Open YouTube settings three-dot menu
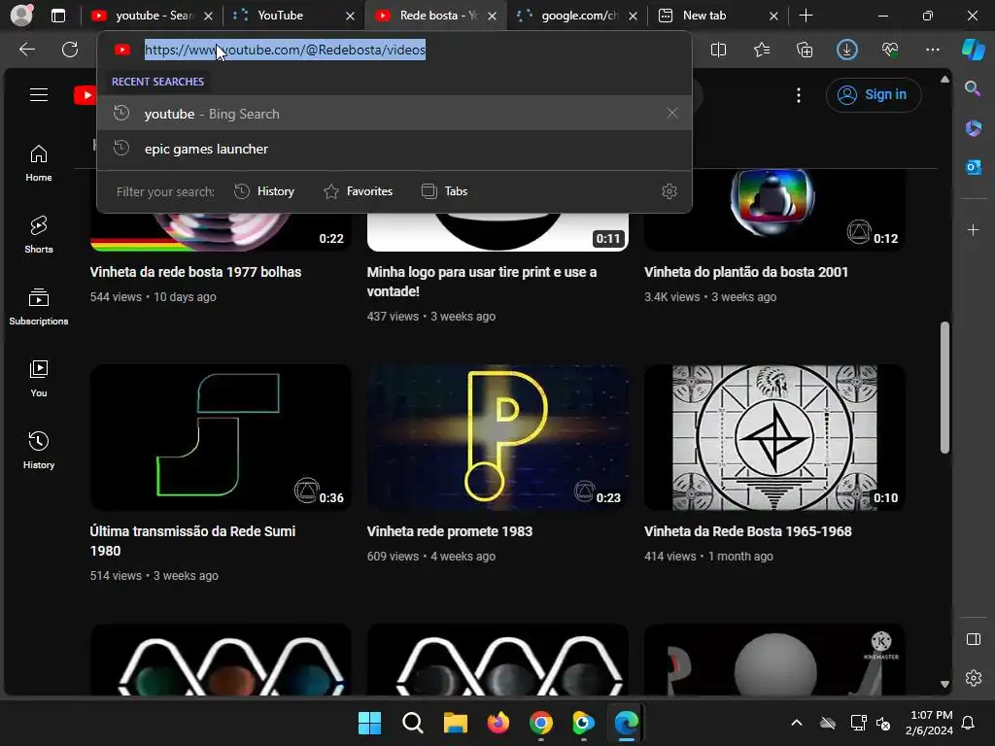 pyautogui.click(x=799, y=95)
